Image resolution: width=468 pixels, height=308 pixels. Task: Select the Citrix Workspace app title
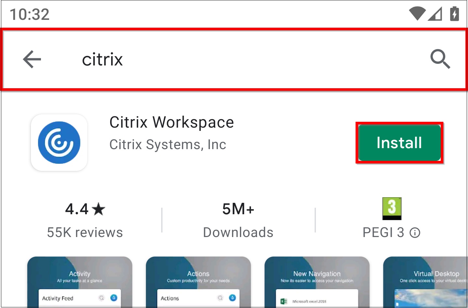coord(172,122)
